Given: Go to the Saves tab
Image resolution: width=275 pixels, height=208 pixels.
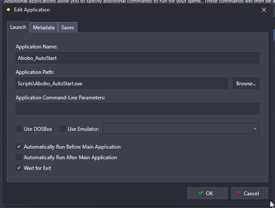Looking at the screenshot, I should [68, 28].
